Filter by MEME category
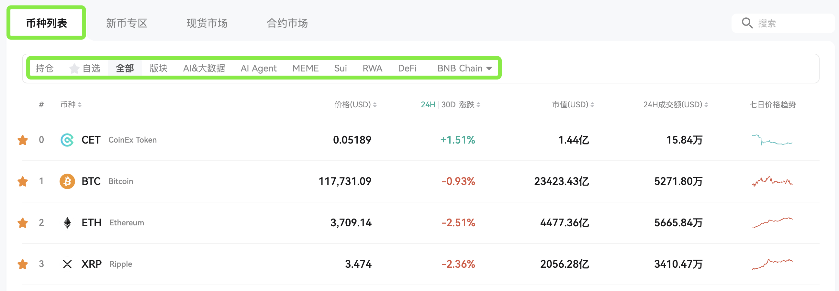Image resolution: width=839 pixels, height=291 pixels. [305, 68]
